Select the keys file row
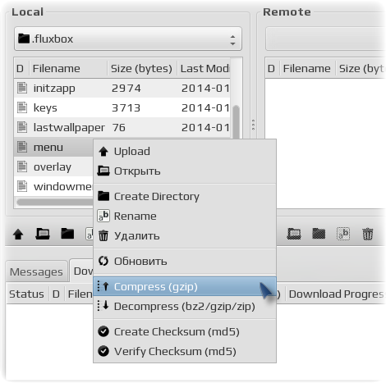 click(122, 107)
